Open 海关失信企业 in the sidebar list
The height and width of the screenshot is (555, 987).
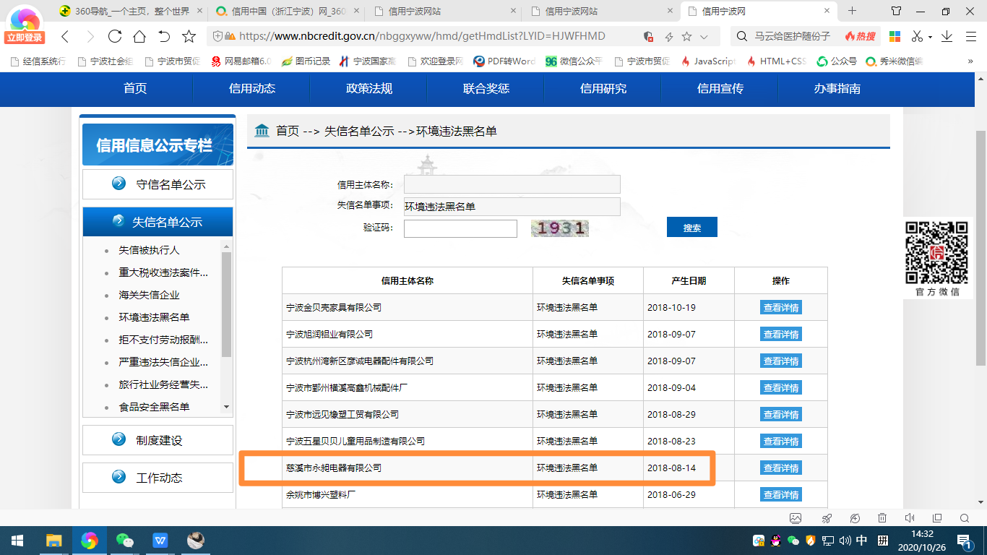149,295
